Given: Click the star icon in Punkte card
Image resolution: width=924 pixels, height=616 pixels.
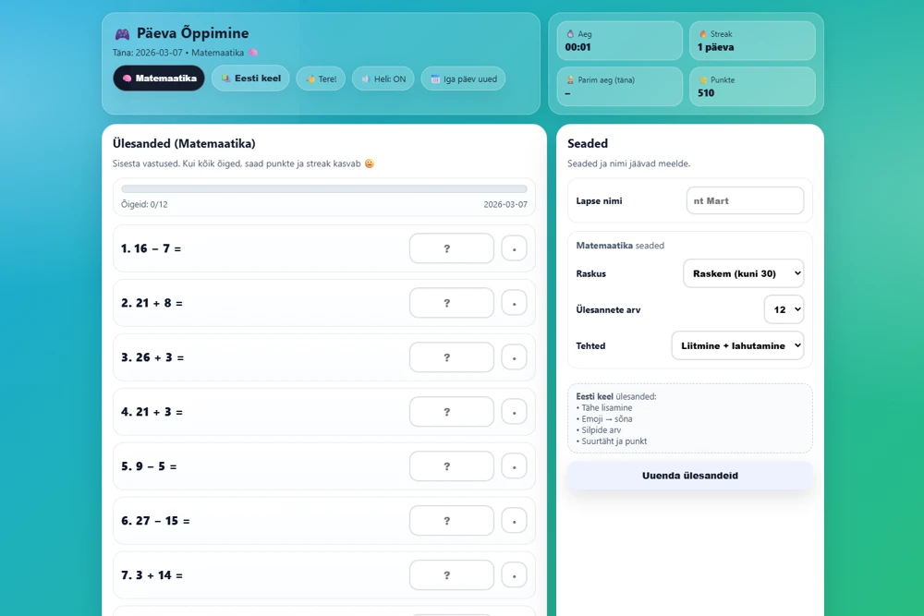Looking at the screenshot, I should 702,80.
